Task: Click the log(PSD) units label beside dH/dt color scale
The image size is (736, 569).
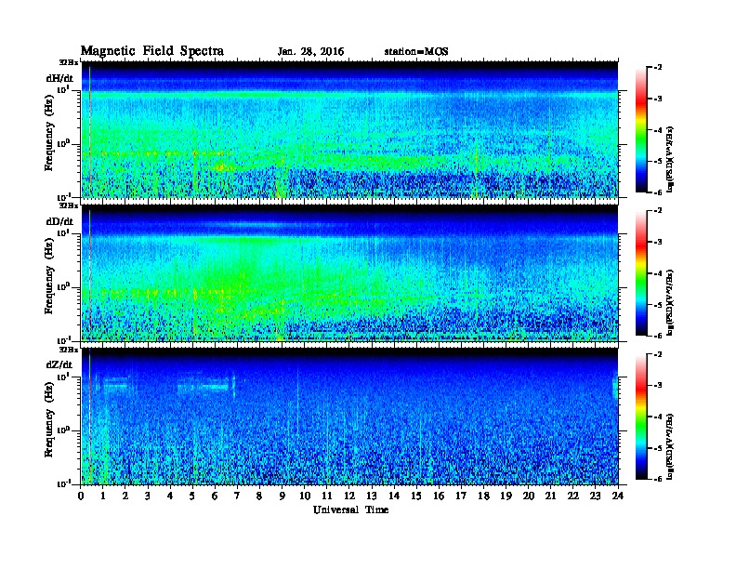Action: point(671,159)
